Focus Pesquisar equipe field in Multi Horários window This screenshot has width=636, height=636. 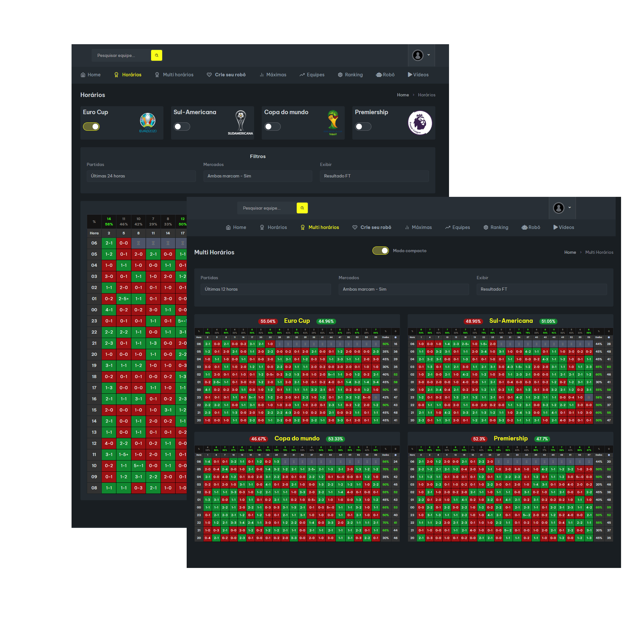[267, 208]
